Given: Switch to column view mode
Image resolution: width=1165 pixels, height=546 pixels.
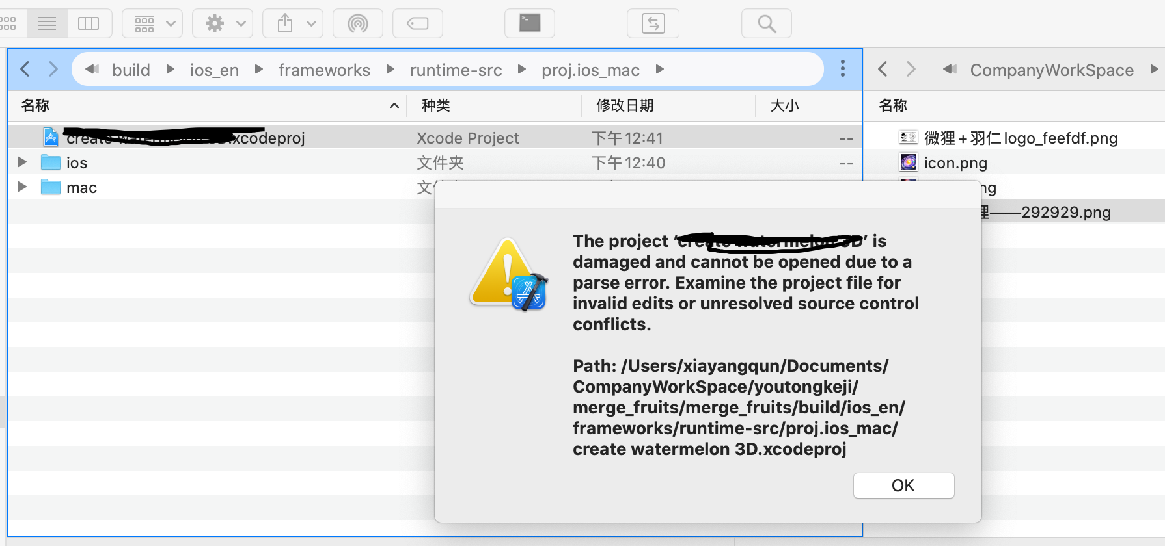Looking at the screenshot, I should click(89, 24).
